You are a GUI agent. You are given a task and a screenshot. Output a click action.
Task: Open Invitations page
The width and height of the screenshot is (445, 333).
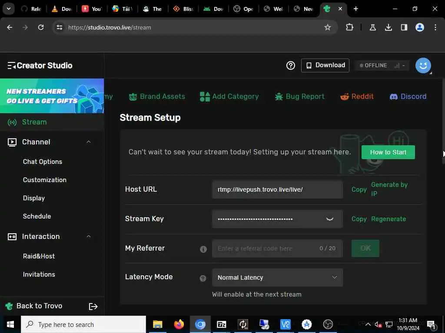(39, 274)
